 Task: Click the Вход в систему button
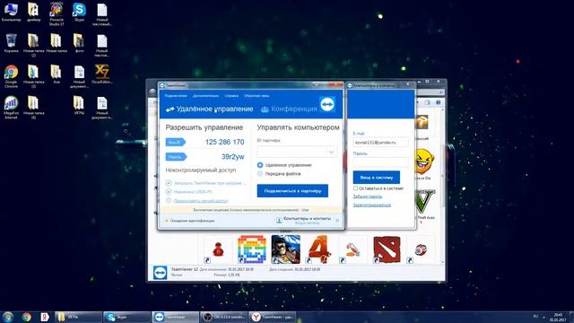point(377,178)
